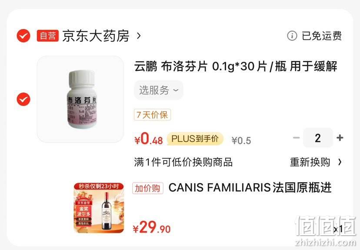
Task: Open the 布洛芬片 bottle product thumbnail
Action: (80, 99)
